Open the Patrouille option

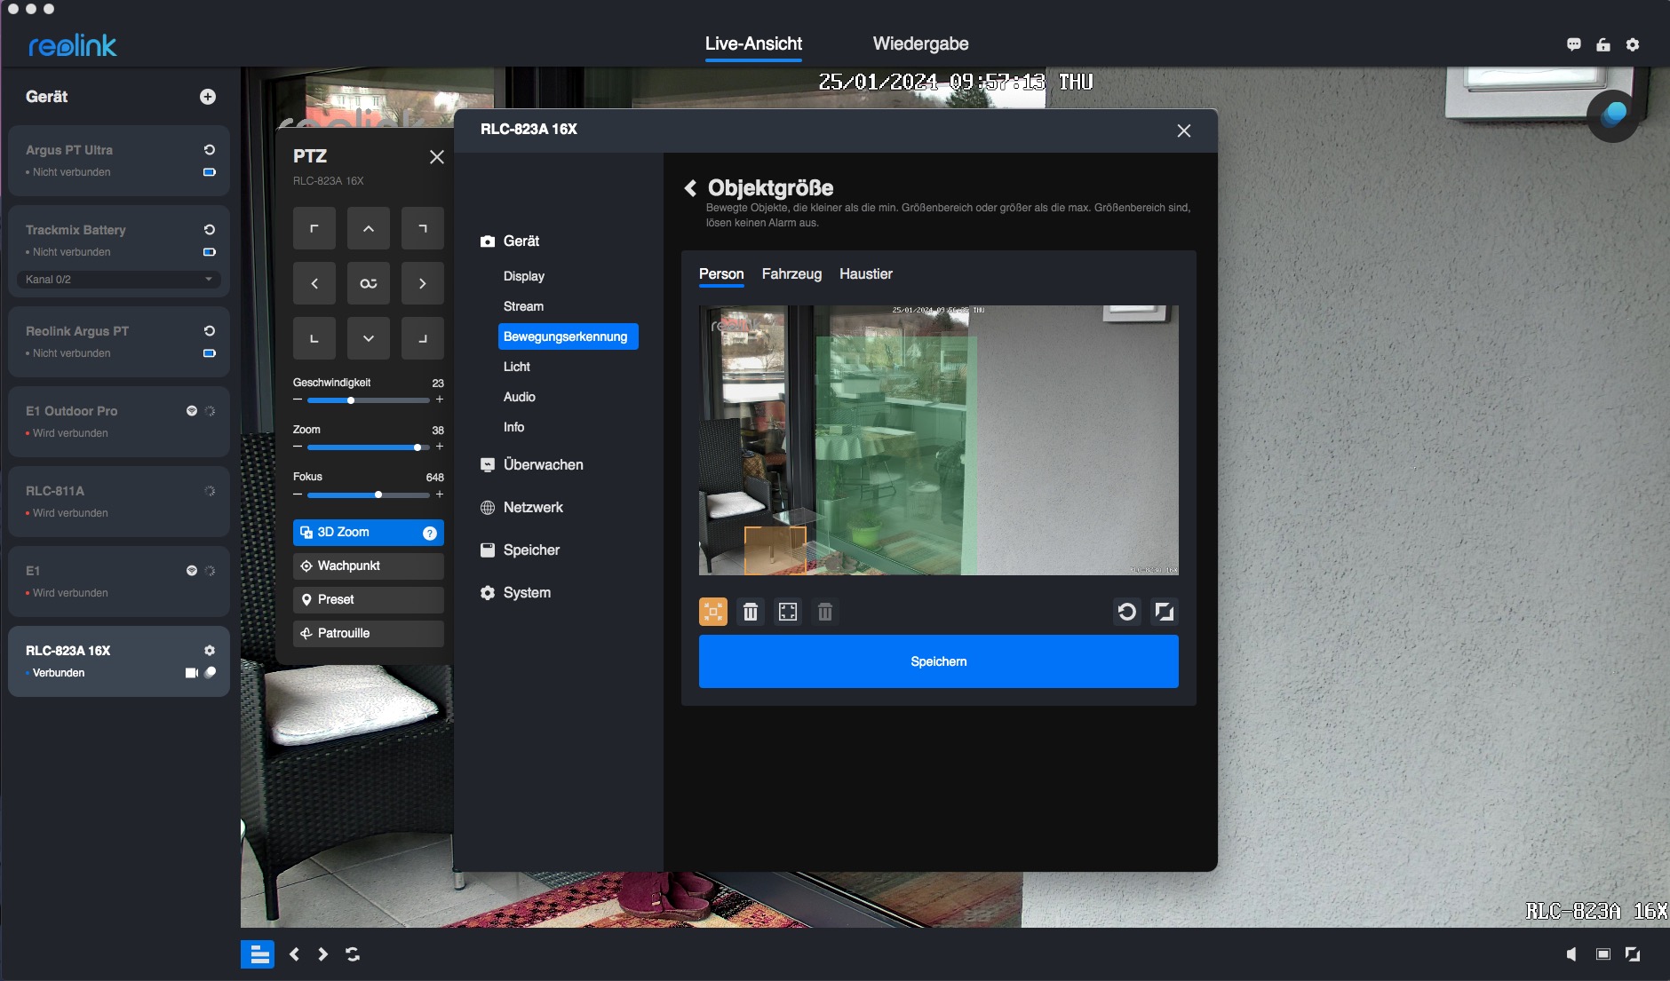pos(368,634)
